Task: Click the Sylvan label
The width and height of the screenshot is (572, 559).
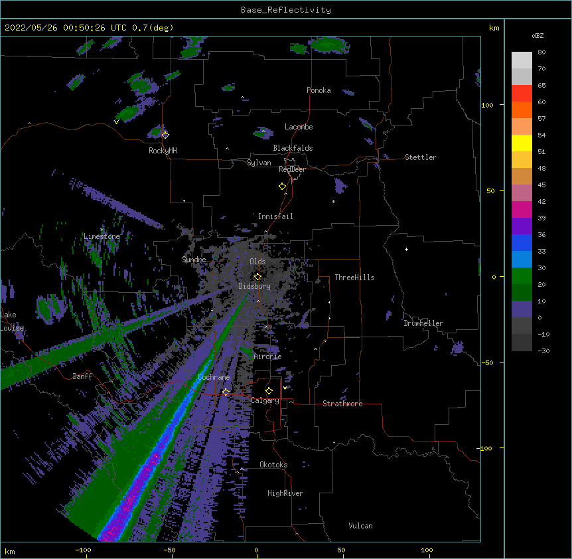Action: pyautogui.click(x=259, y=163)
